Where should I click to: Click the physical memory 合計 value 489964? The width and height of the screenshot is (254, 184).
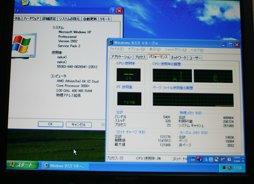point(228,118)
